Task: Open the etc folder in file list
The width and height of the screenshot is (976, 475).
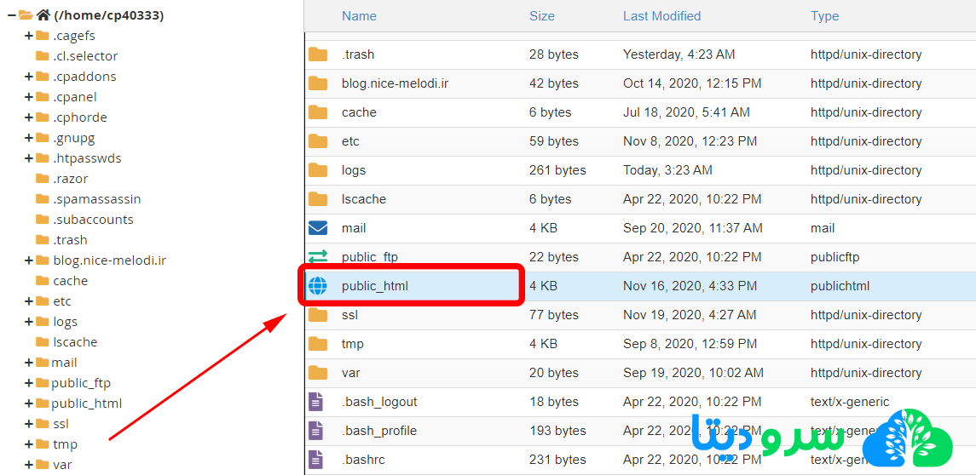Action: pyautogui.click(x=350, y=141)
